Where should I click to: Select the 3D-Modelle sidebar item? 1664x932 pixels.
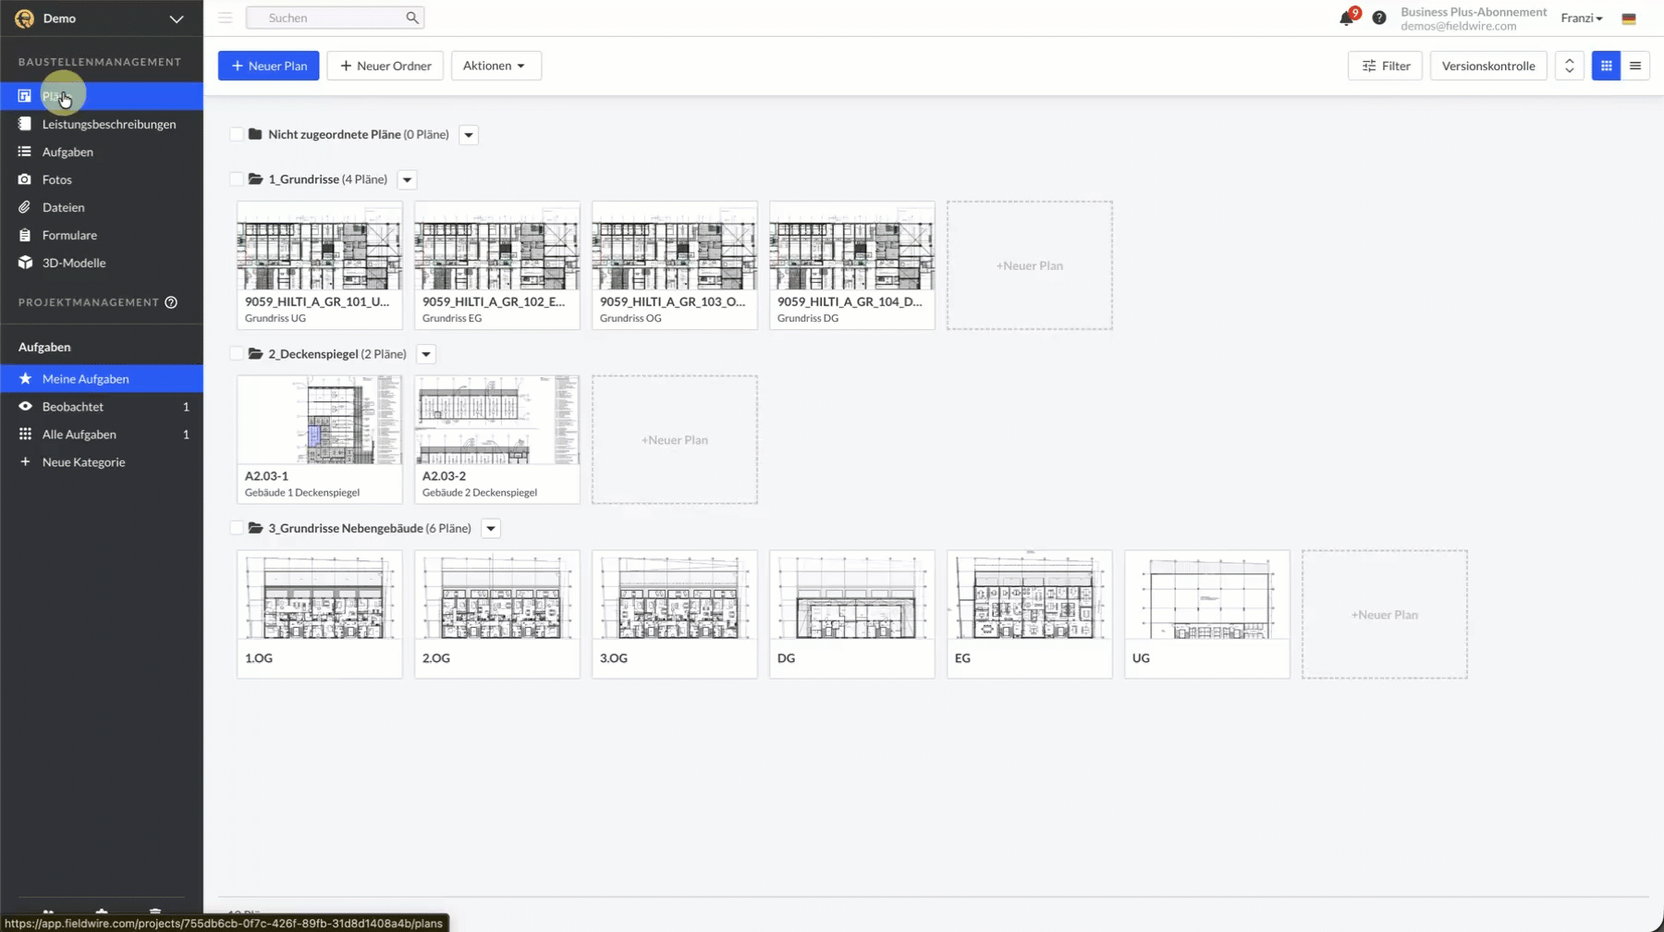pyautogui.click(x=72, y=263)
